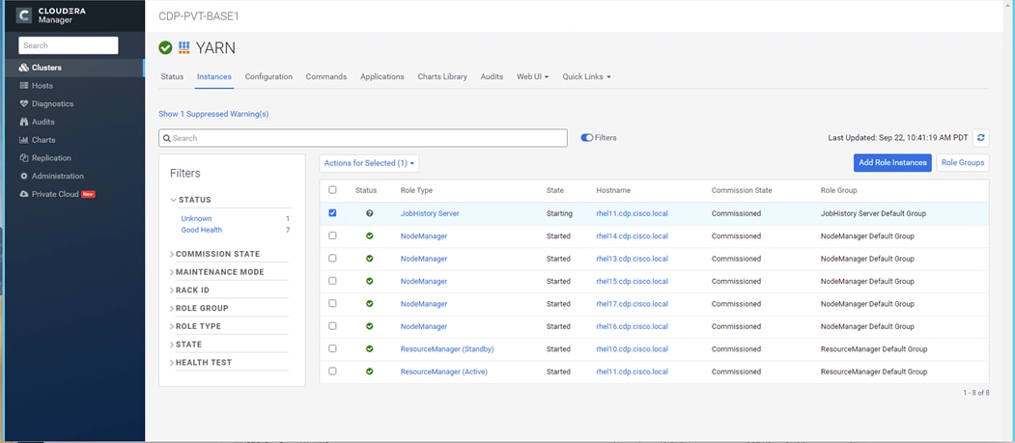Click the unknown status icon for JobHistory Server

(x=370, y=213)
